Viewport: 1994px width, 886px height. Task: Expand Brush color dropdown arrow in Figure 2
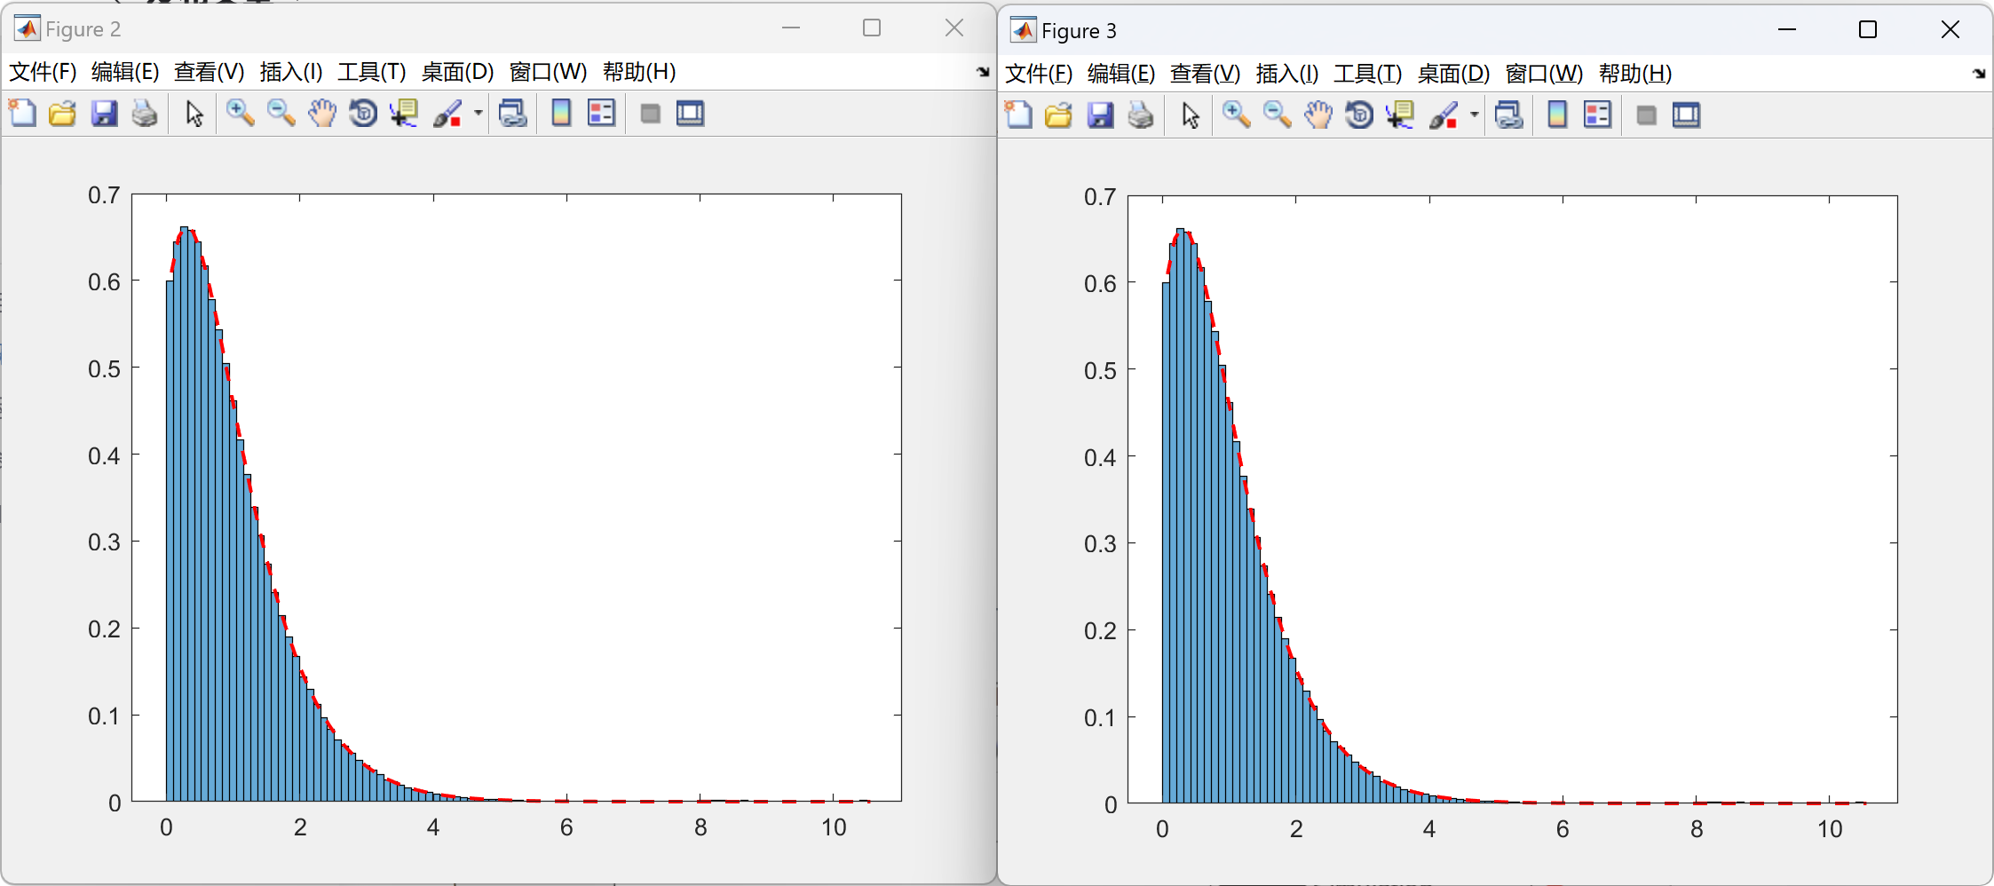(479, 114)
